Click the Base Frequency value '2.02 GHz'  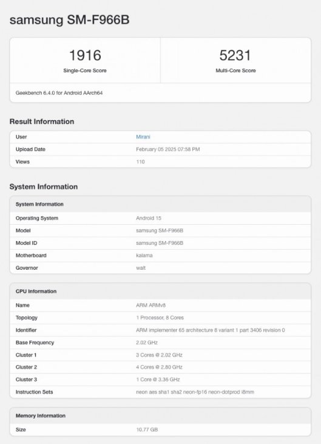[x=147, y=343]
